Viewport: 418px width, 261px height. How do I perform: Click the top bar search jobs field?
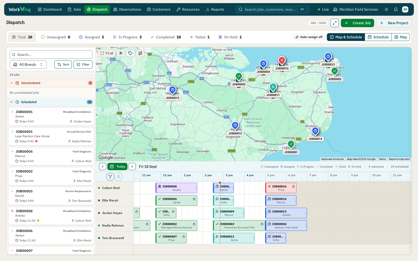272,9
